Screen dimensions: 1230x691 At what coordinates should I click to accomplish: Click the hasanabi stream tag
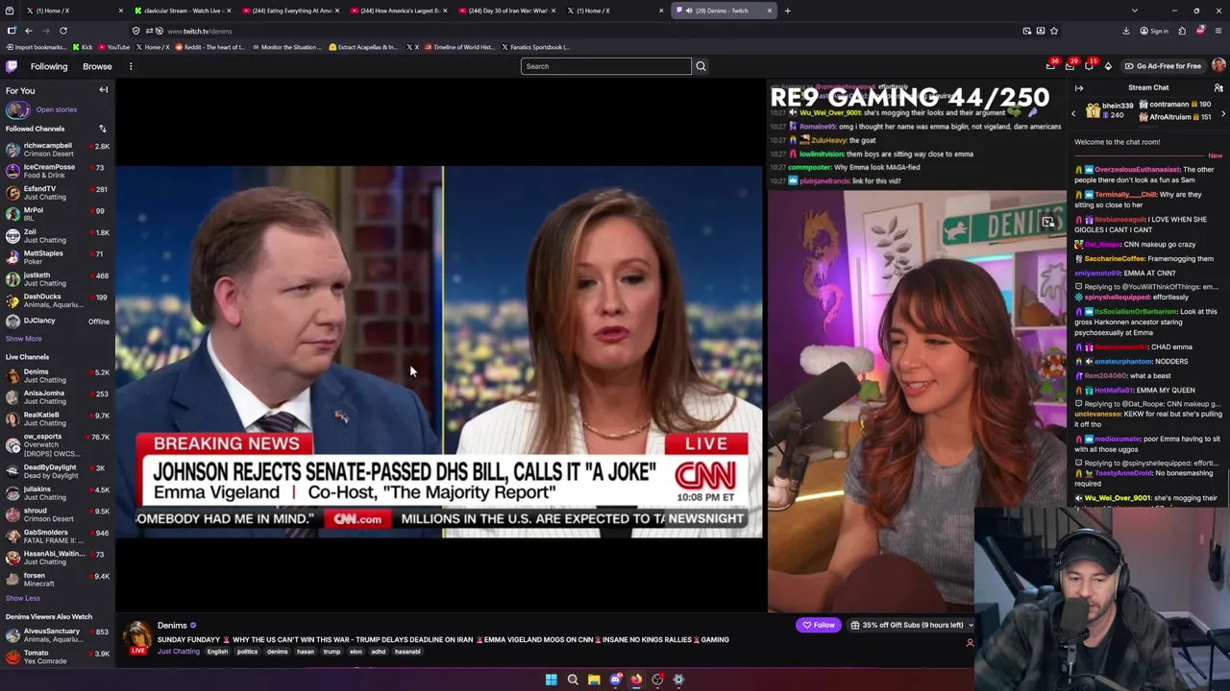[x=407, y=652]
